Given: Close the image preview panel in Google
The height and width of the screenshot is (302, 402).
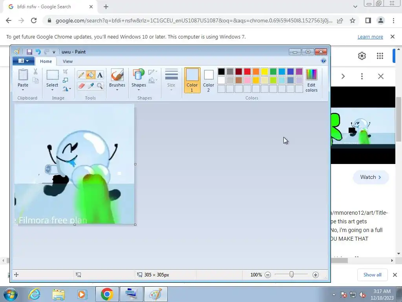Looking at the screenshot, I should pyautogui.click(x=381, y=76).
